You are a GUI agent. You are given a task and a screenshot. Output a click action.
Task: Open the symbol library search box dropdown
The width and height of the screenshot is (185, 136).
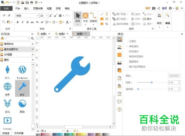click(28, 38)
